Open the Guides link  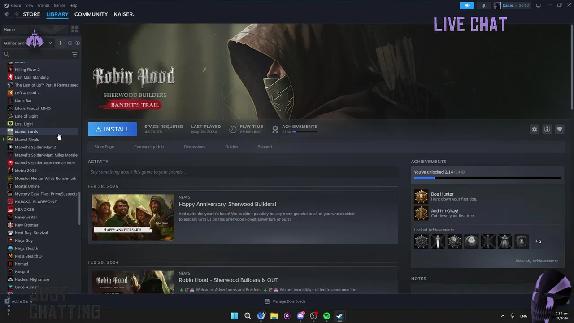coord(231,147)
